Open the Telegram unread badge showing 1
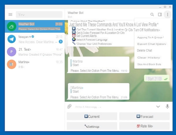Image resolution: width=176 pixels, height=135 pixels. [x=61, y=42]
